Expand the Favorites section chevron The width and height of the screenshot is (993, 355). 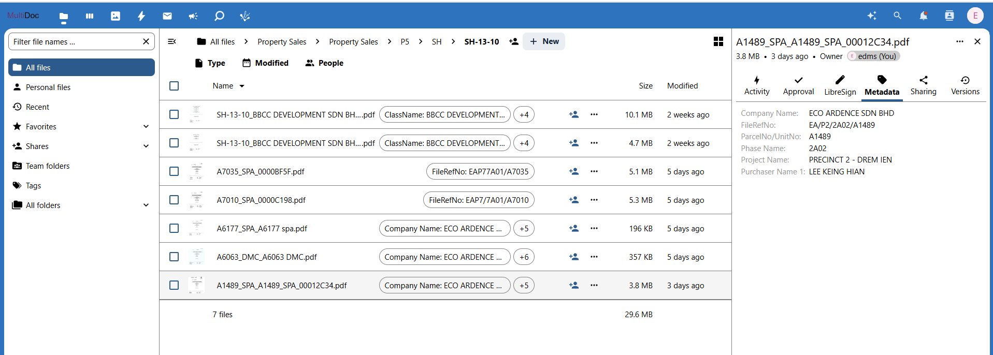[x=146, y=126]
